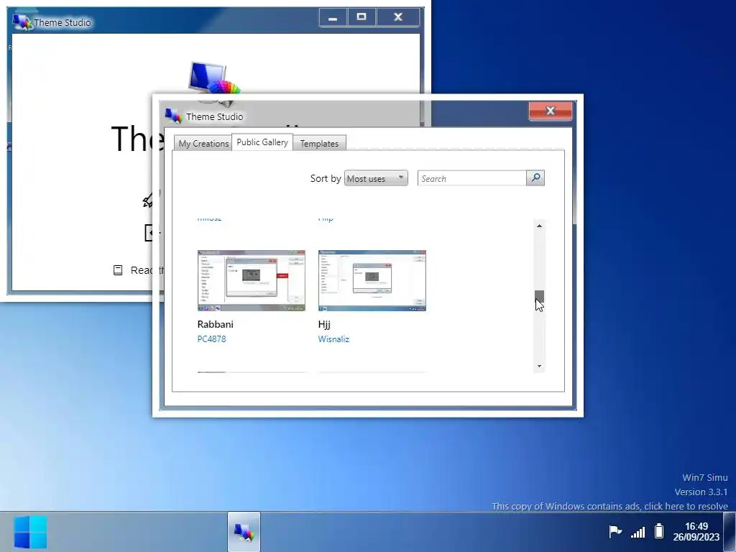Maximize the background Theme Studio window
Screen dimensions: 736x552
coord(362,18)
